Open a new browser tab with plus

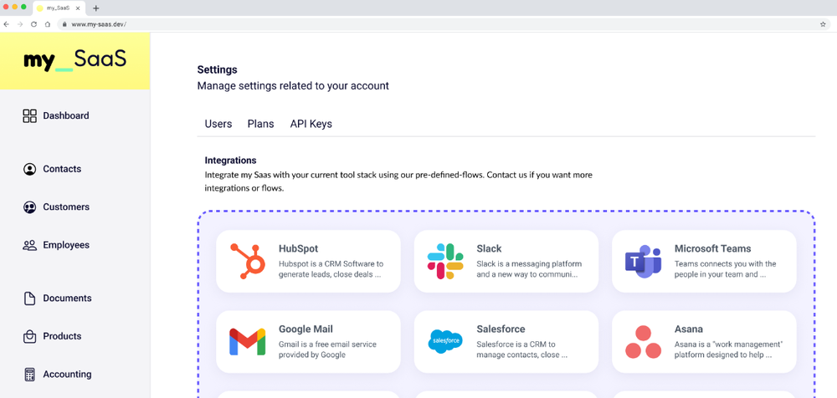[96, 8]
